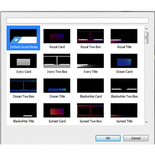This screenshot has height=155, width=155.
Task: Select the Ocean Card template thumbnail
Action: coord(124,61)
